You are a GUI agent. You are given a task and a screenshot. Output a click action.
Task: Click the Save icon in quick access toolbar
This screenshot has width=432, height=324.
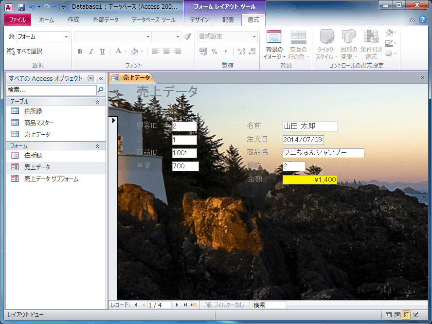(x=21, y=7)
